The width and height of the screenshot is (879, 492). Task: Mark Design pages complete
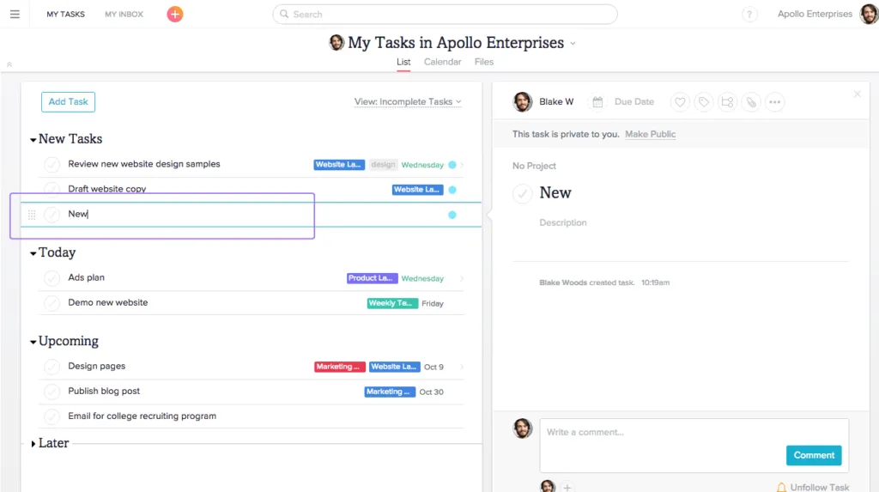point(52,367)
